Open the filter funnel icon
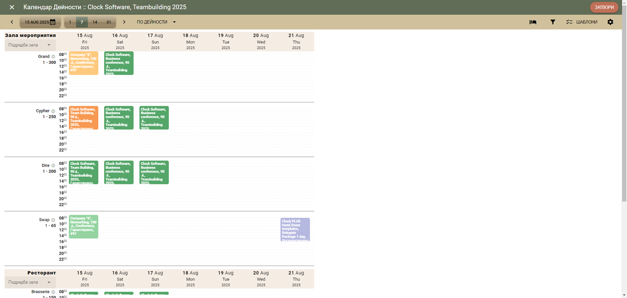Screen dimensions: 627x298 point(553,22)
